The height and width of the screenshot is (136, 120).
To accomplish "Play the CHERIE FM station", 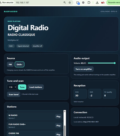I will (x=59, y=135).
